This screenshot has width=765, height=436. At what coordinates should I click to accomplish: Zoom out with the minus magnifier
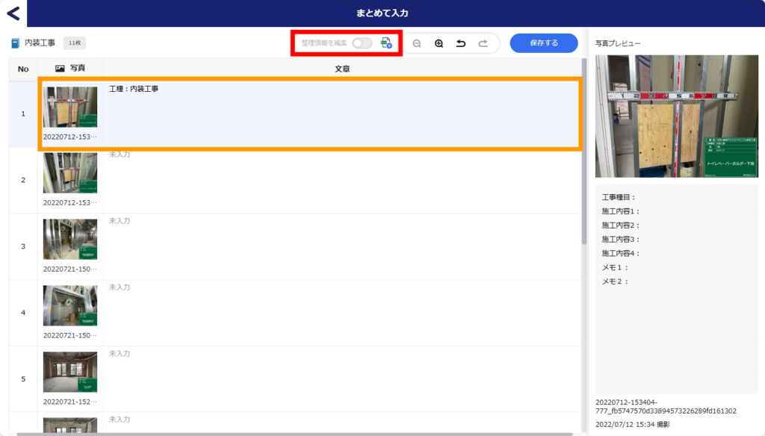click(417, 43)
